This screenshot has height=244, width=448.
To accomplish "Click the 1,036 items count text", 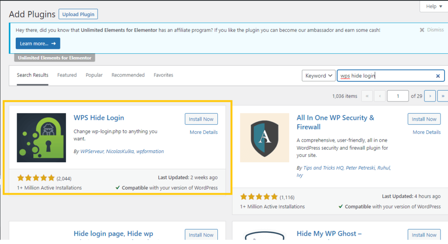I will (x=345, y=96).
